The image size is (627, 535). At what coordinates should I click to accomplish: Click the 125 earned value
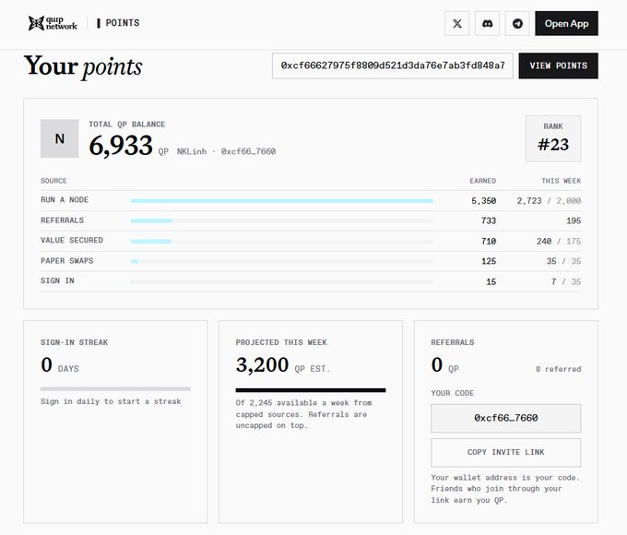tap(489, 261)
